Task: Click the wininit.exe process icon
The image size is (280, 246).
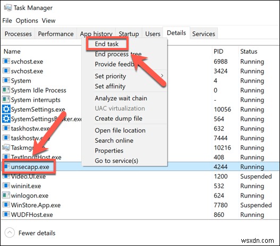Action: pyautogui.click(x=6, y=186)
